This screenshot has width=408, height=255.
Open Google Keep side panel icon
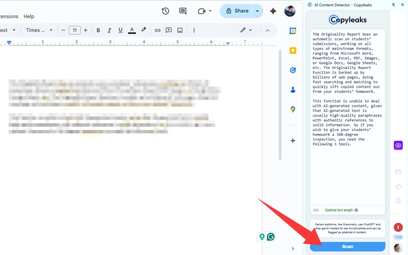[293, 50]
